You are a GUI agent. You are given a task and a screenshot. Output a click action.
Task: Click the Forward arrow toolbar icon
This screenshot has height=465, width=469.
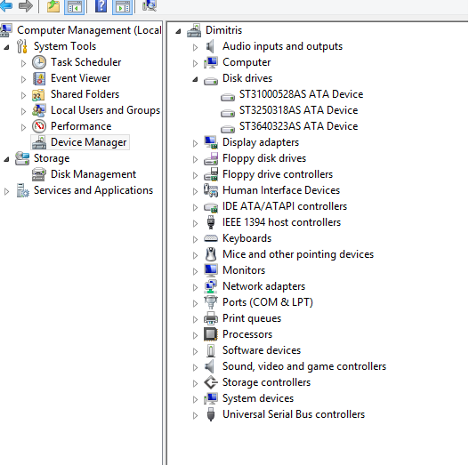click(26, 6)
